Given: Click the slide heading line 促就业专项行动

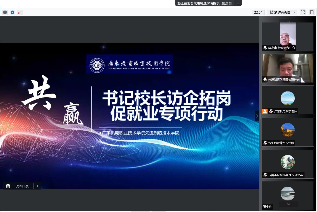Looking at the screenshot, I should click(166, 114).
